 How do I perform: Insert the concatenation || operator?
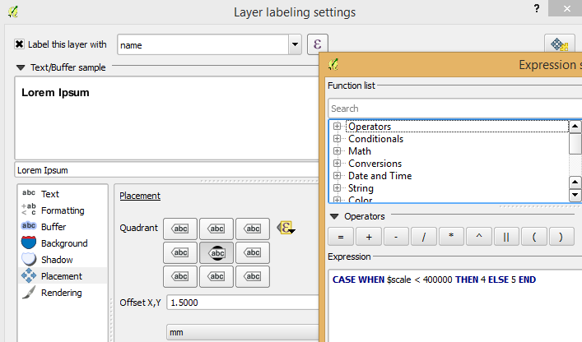pyautogui.click(x=505, y=237)
